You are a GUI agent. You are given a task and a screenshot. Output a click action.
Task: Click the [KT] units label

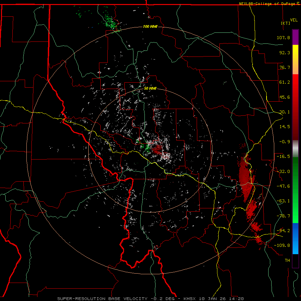click(286, 23)
